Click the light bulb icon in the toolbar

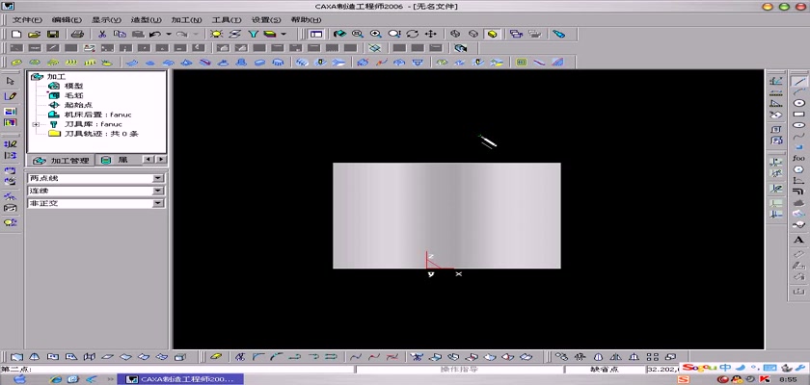pyautogui.click(x=216, y=34)
